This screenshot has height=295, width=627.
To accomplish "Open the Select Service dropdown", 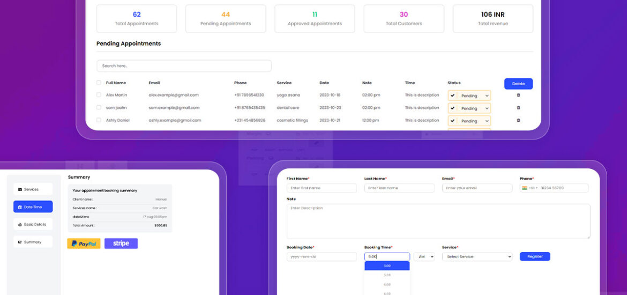I will tap(477, 256).
